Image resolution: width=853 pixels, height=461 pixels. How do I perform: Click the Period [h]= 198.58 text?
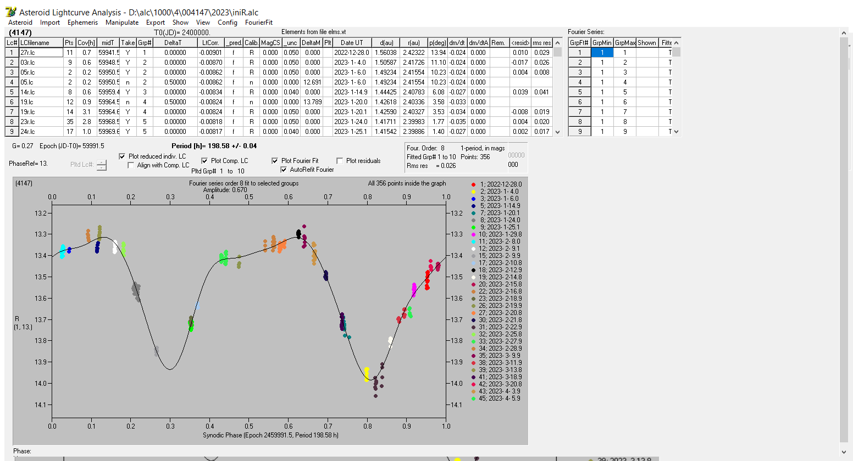tap(214, 146)
